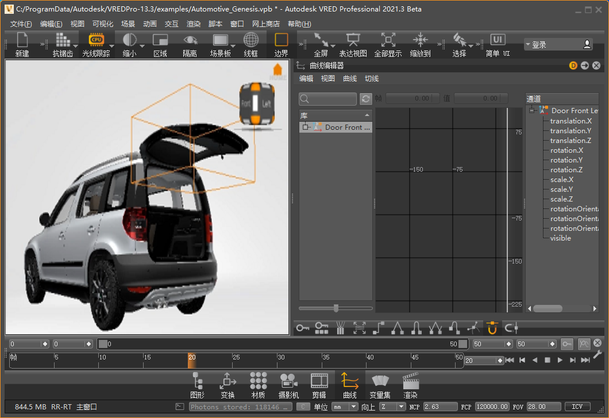Toggle 线框 wireframe mode
Image resolution: width=609 pixels, height=418 pixels.
point(251,40)
